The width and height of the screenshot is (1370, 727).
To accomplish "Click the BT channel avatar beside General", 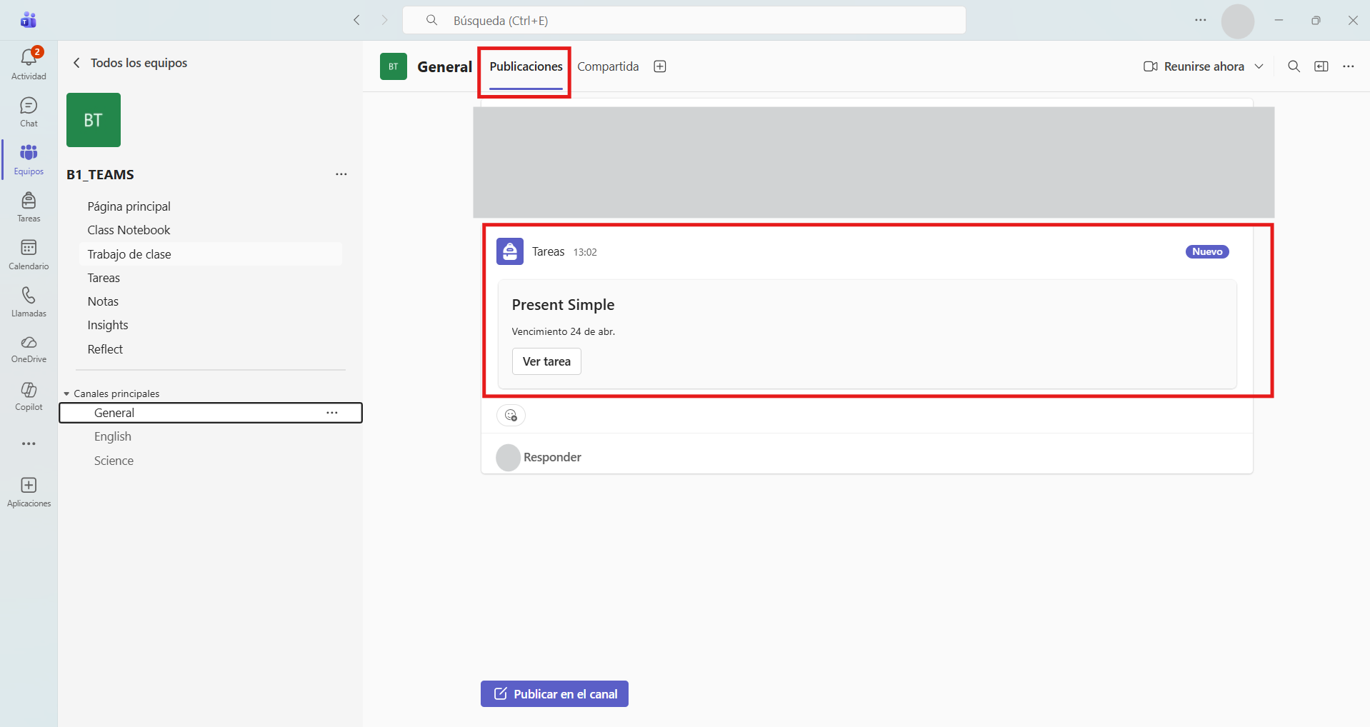I will [394, 66].
